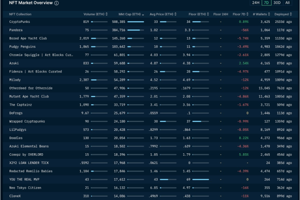Select the Pudgy Penguins row name

tap(22, 47)
